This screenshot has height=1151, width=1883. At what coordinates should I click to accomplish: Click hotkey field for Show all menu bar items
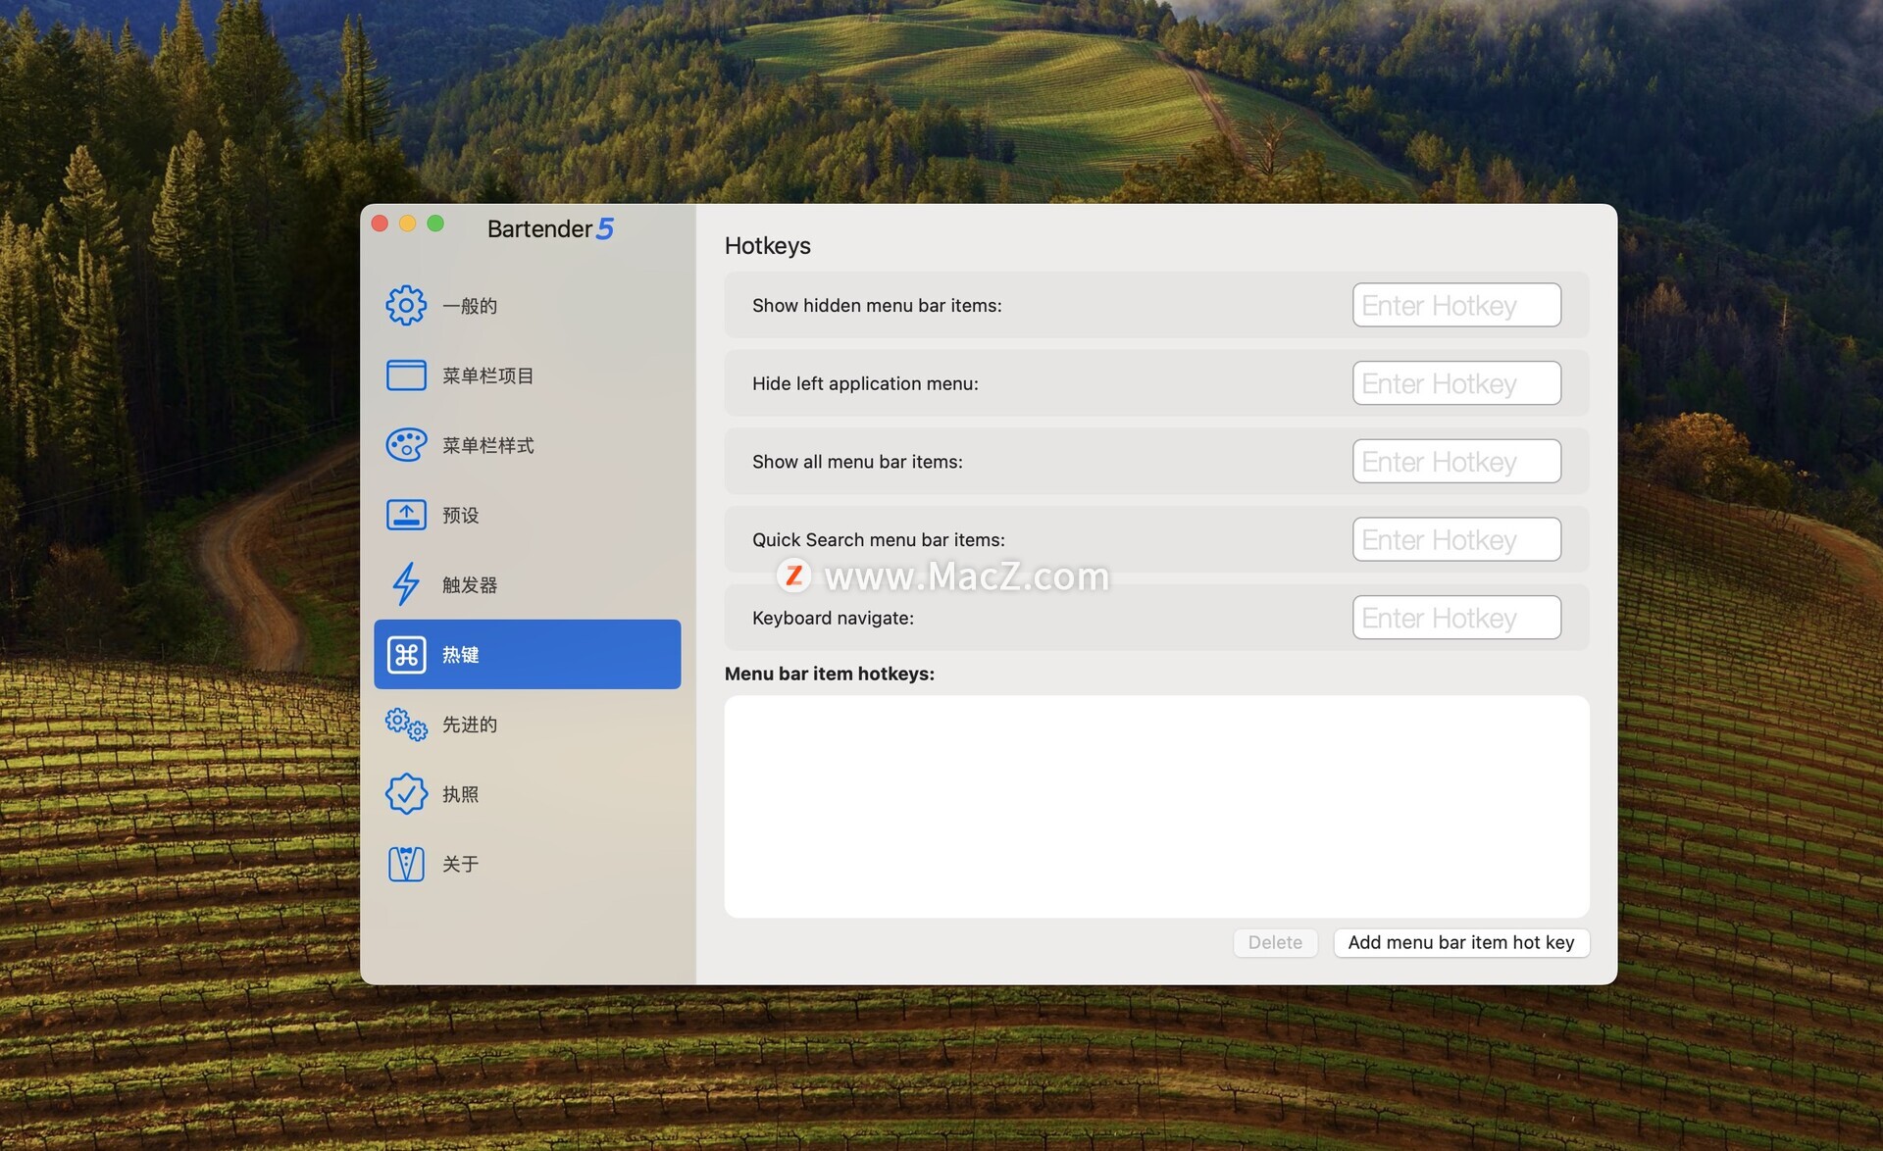tap(1456, 461)
